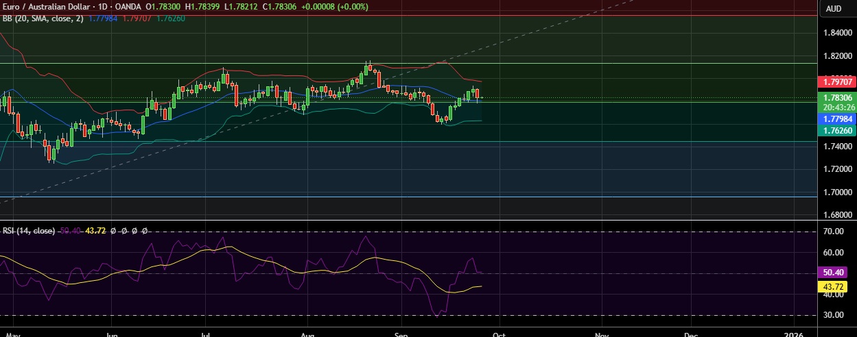
Task: Click the yellow 43.72 RSI average label
Action: (837, 286)
